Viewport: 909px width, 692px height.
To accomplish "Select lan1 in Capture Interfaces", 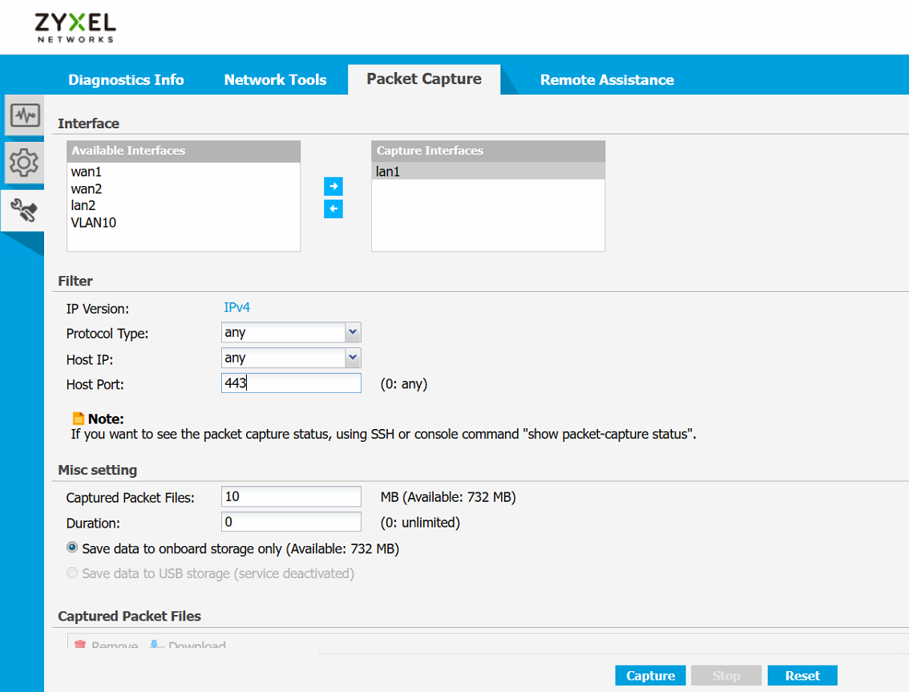I will pos(388,172).
